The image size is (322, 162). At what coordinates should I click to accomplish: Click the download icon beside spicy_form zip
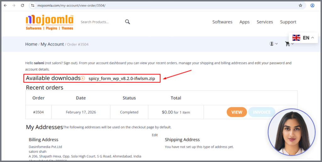click(83, 78)
